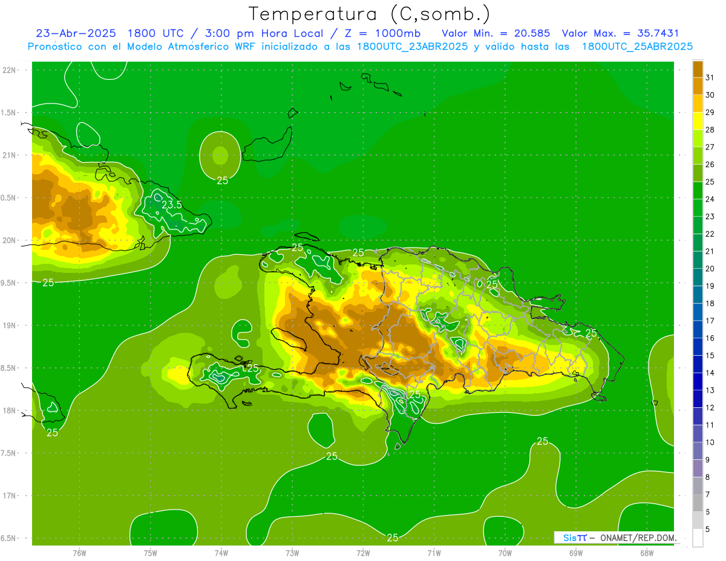Click the "76W" longitude axis label
This screenshot has height=561, width=726.
79,553
